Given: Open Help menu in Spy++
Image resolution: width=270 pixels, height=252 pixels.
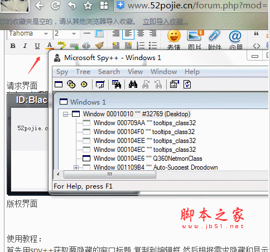Looking at the screenshot, I should coord(192,72).
